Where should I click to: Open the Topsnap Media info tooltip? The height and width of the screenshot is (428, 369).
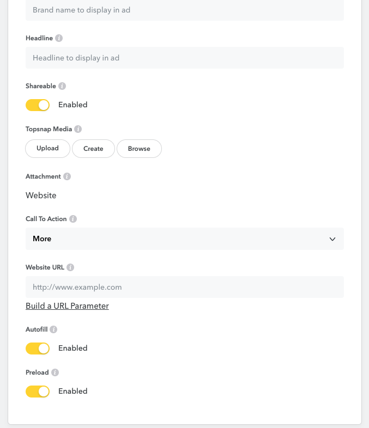pos(78,129)
